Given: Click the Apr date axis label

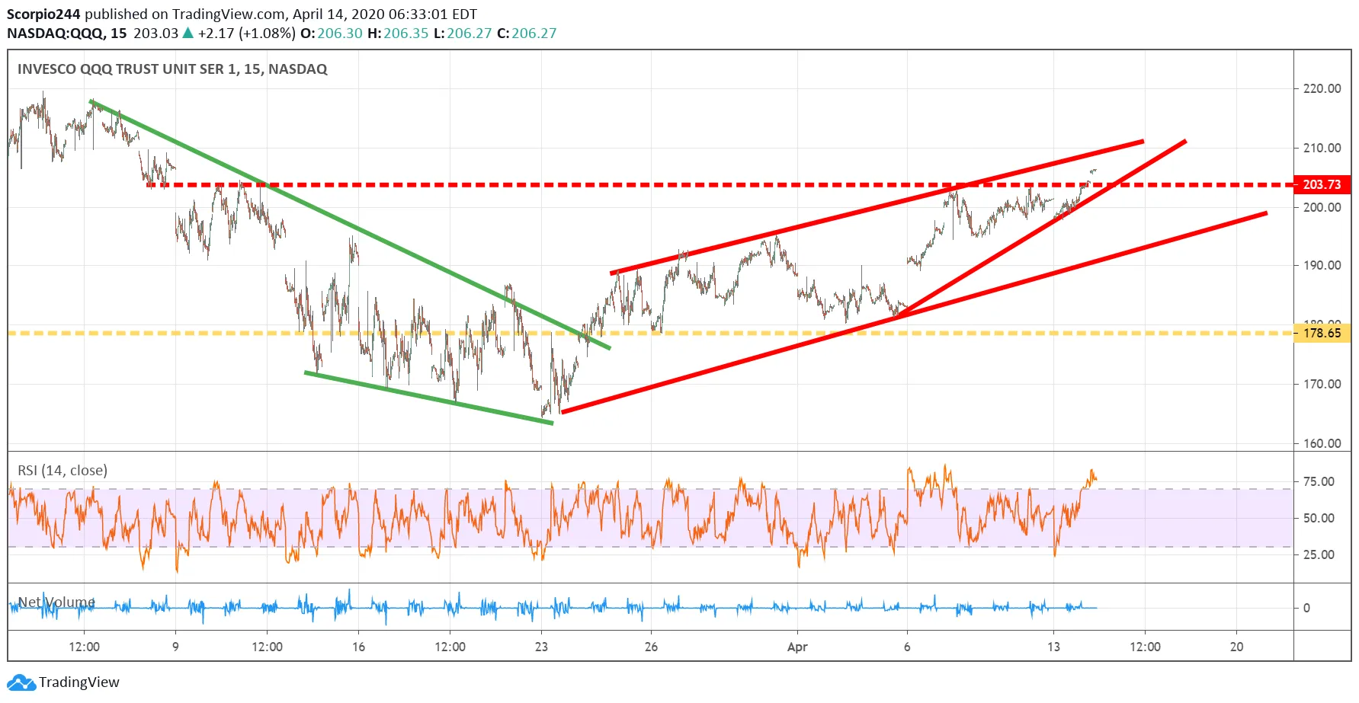Looking at the screenshot, I should [797, 647].
